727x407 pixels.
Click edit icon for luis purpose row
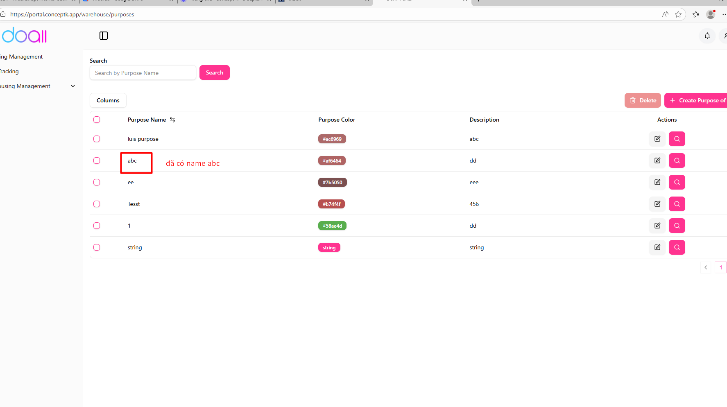coord(657,139)
